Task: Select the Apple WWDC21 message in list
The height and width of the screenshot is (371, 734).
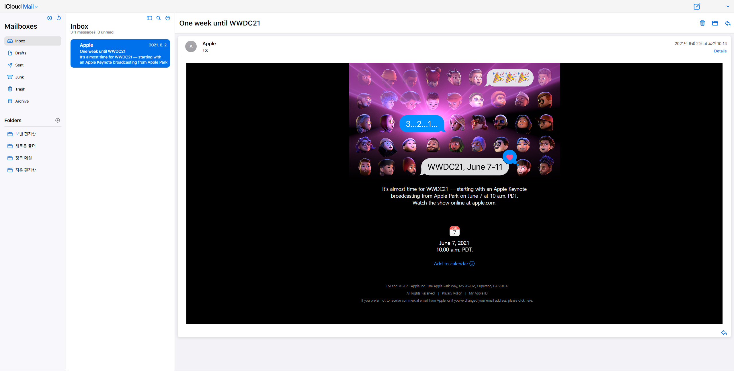Action: (x=120, y=54)
